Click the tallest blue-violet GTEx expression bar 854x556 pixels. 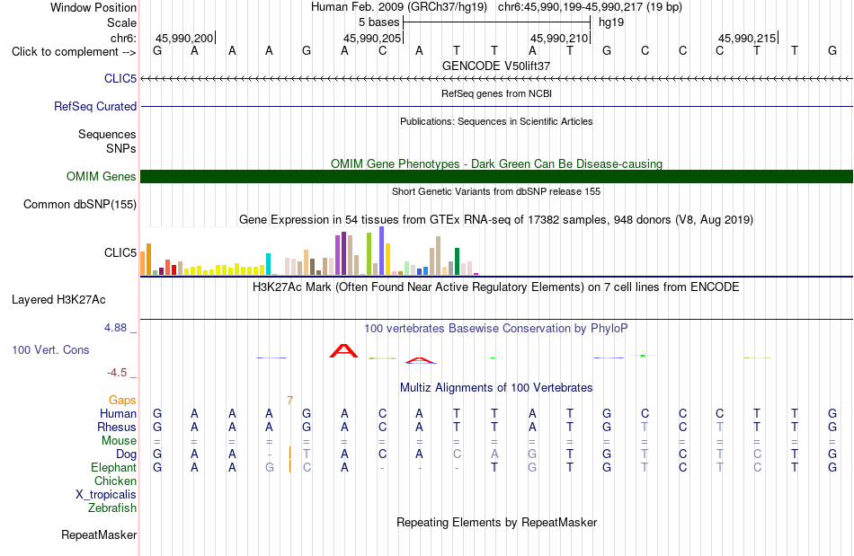pos(381,251)
